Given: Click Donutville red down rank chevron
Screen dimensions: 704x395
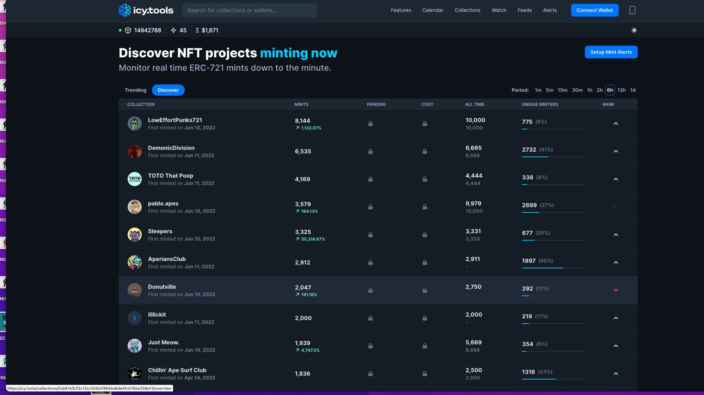Looking at the screenshot, I should point(616,290).
